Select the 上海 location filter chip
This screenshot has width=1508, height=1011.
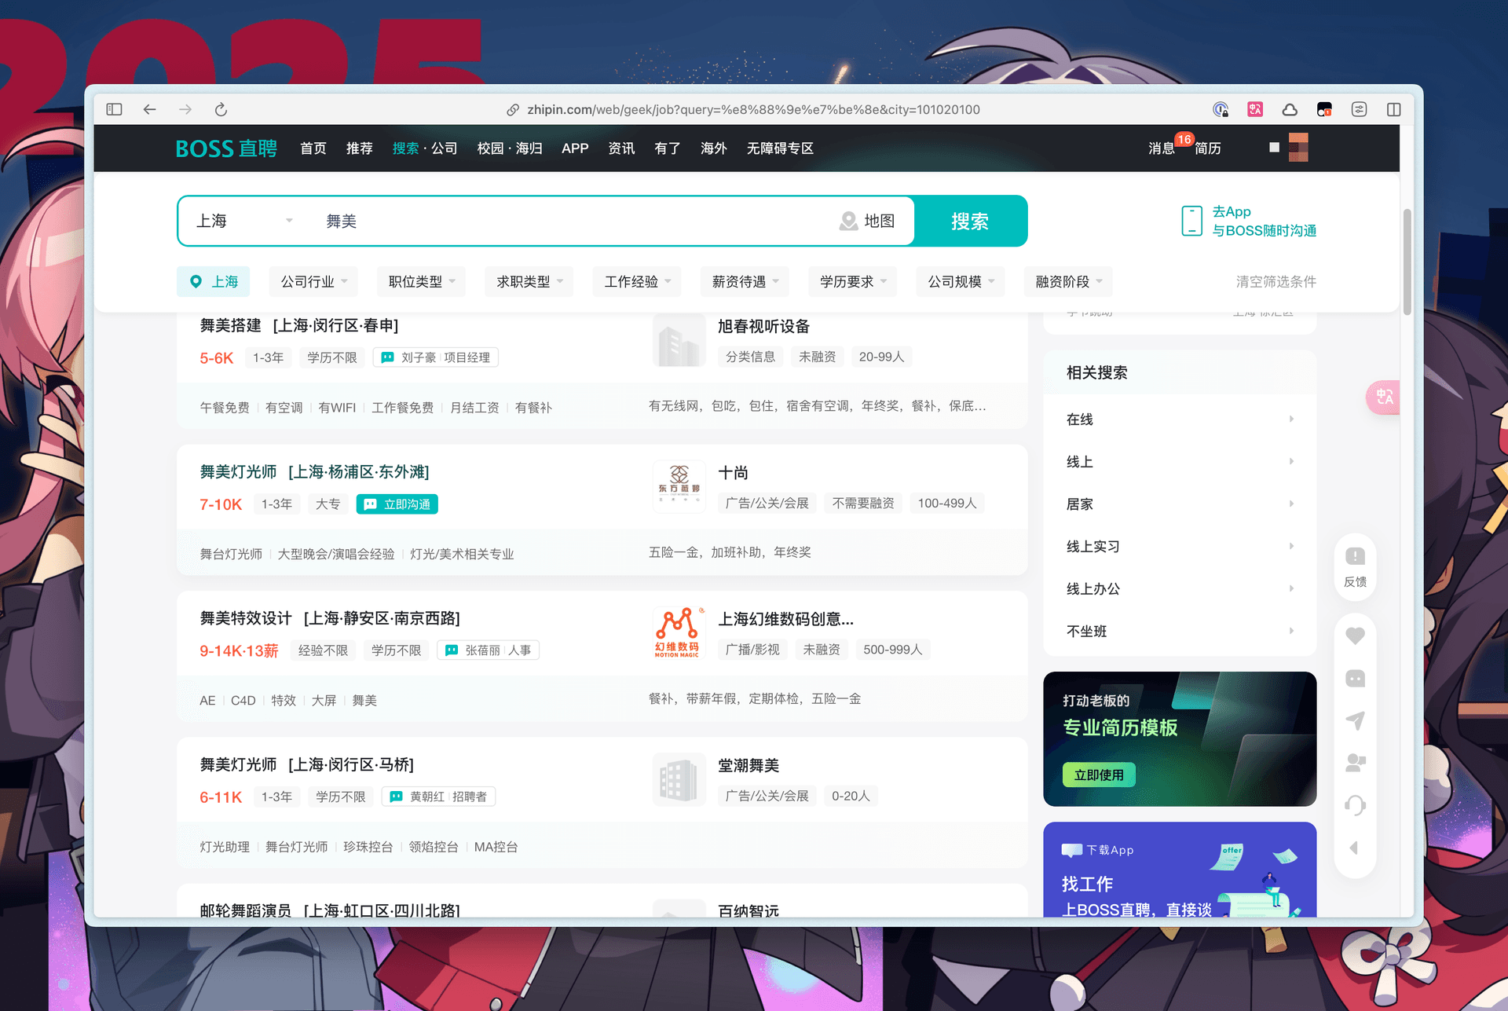coord(214,281)
